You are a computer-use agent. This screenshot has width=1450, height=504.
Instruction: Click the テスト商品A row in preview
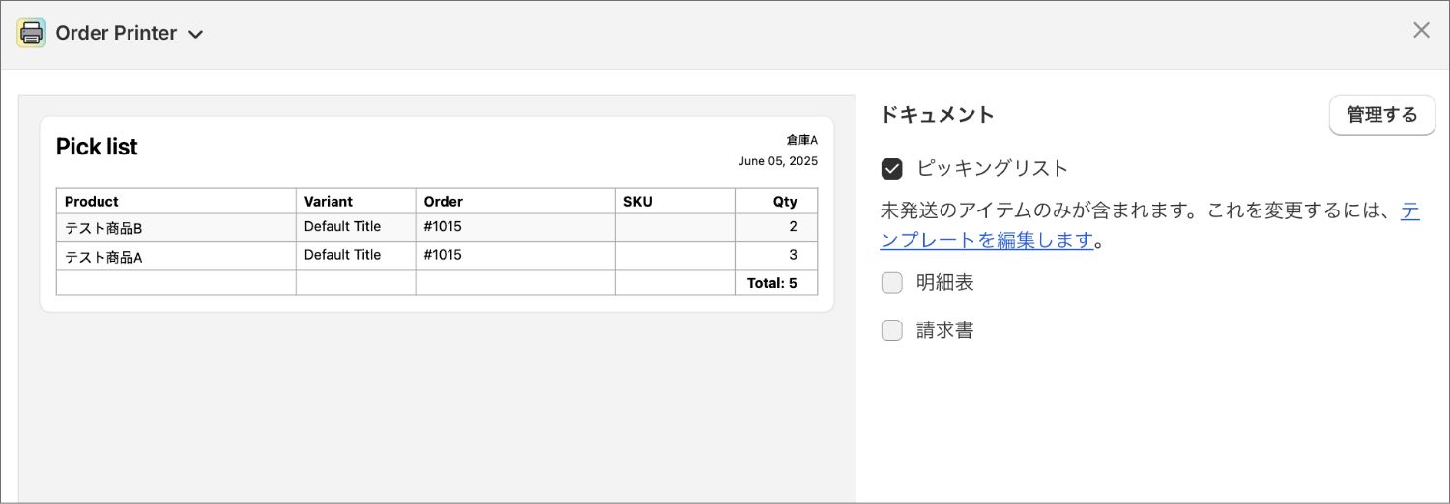tap(437, 257)
